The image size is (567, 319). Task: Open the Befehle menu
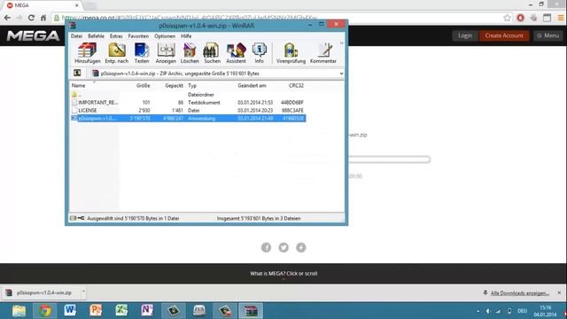click(x=96, y=36)
